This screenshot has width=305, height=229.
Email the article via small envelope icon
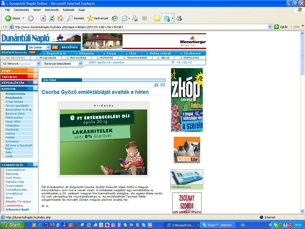tap(163, 85)
